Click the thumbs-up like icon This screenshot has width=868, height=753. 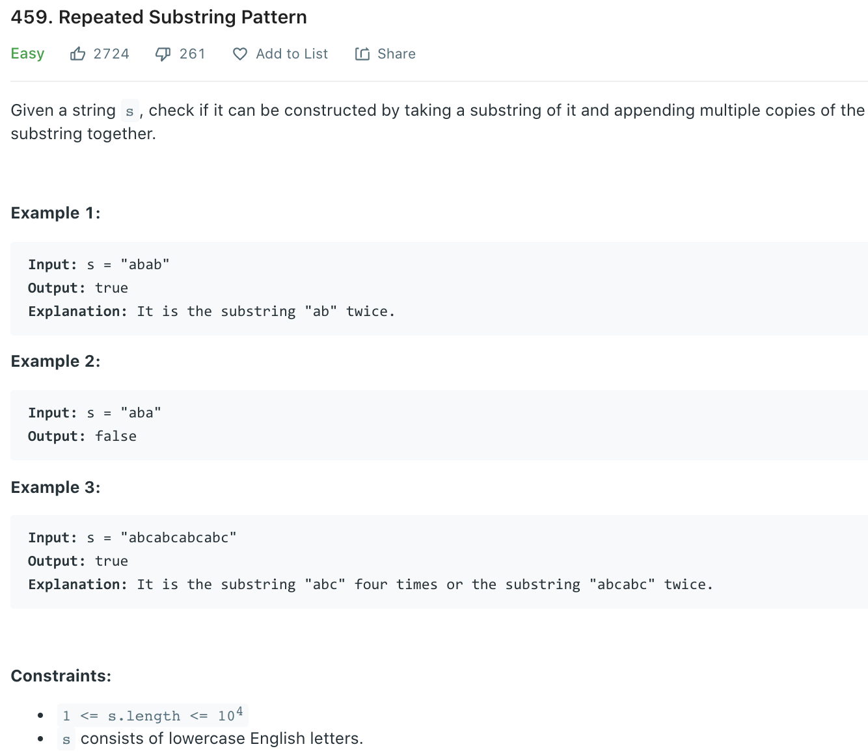pyautogui.click(x=77, y=54)
